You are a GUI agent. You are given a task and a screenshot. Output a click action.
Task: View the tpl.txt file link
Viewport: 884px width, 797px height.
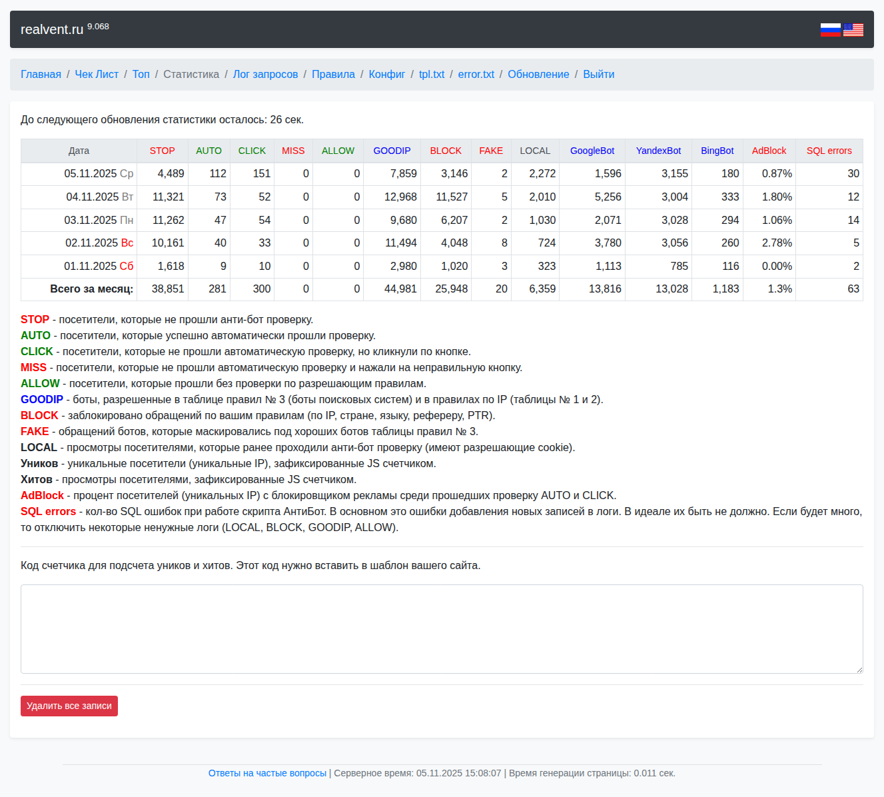coord(431,75)
